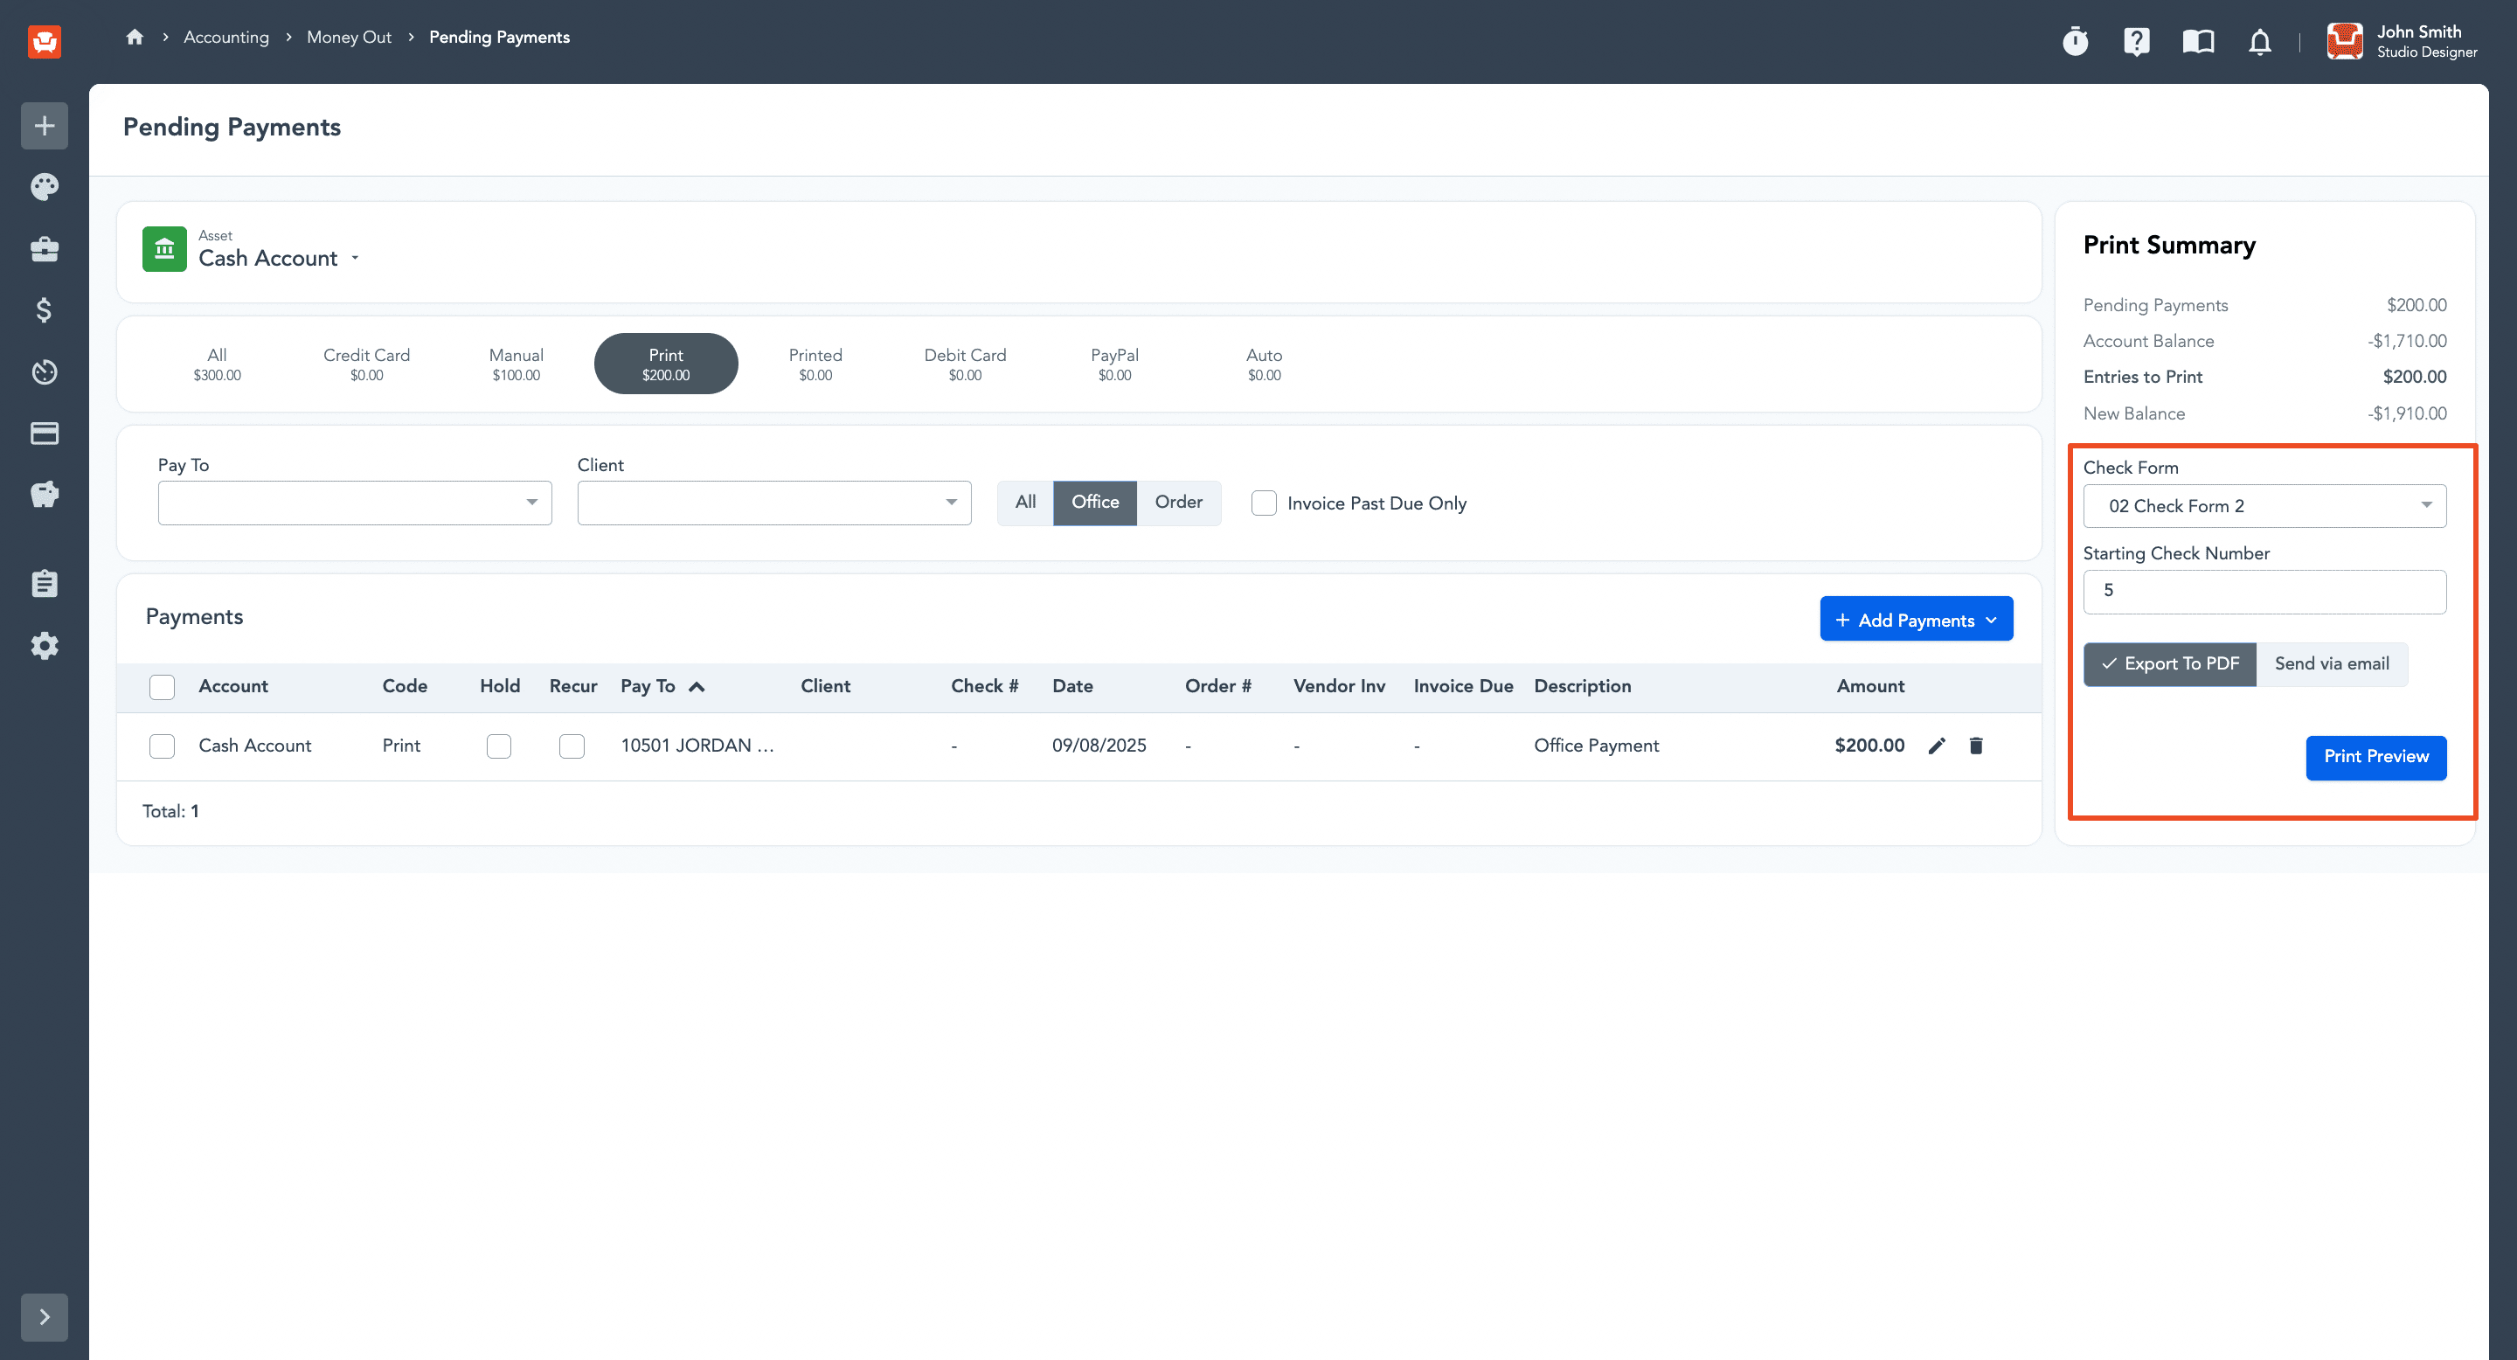Select the Send via email option
2517x1360 pixels.
(x=2332, y=663)
